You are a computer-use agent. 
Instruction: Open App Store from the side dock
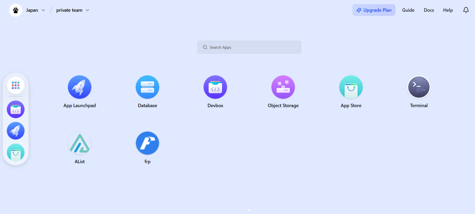(x=16, y=152)
